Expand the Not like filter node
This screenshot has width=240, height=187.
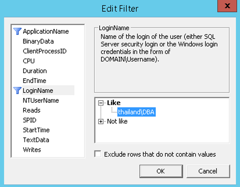coord(101,122)
